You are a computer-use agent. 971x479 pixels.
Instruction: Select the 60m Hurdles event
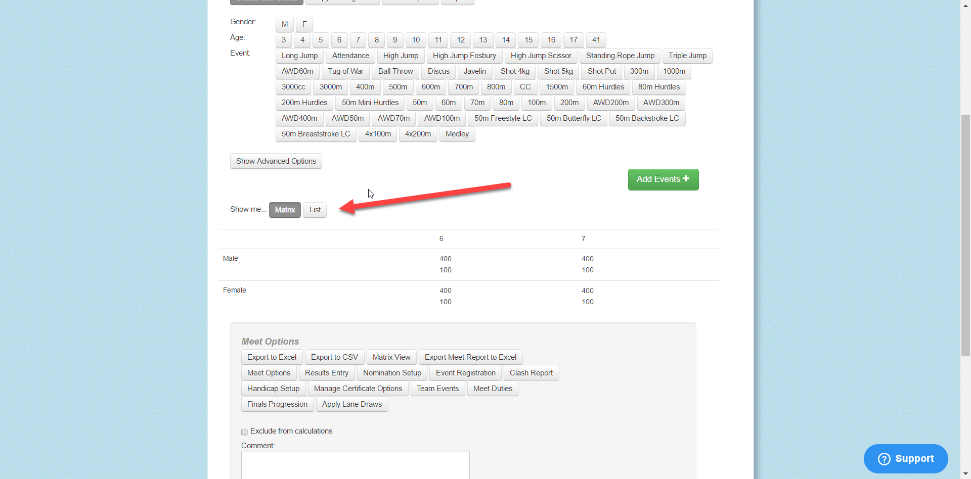pos(603,87)
